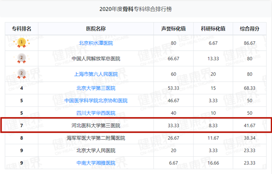Open the 中国医学科学院北京协和医院 link
The height and width of the screenshot is (174, 272).
point(96,101)
